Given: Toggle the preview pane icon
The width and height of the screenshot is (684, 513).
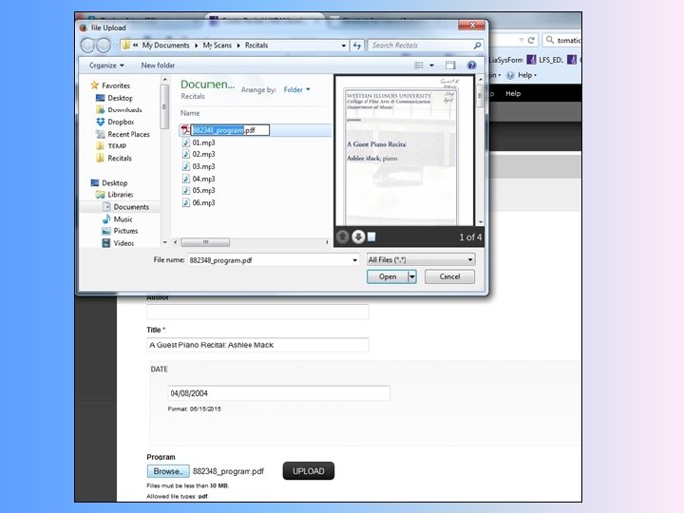Looking at the screenshot, I should click(x=450, y=66).
